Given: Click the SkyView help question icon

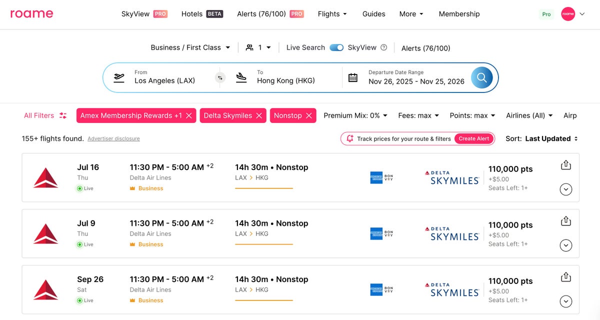Looking at the screenshot, I should pyautogui.click(x=383, y=47).
